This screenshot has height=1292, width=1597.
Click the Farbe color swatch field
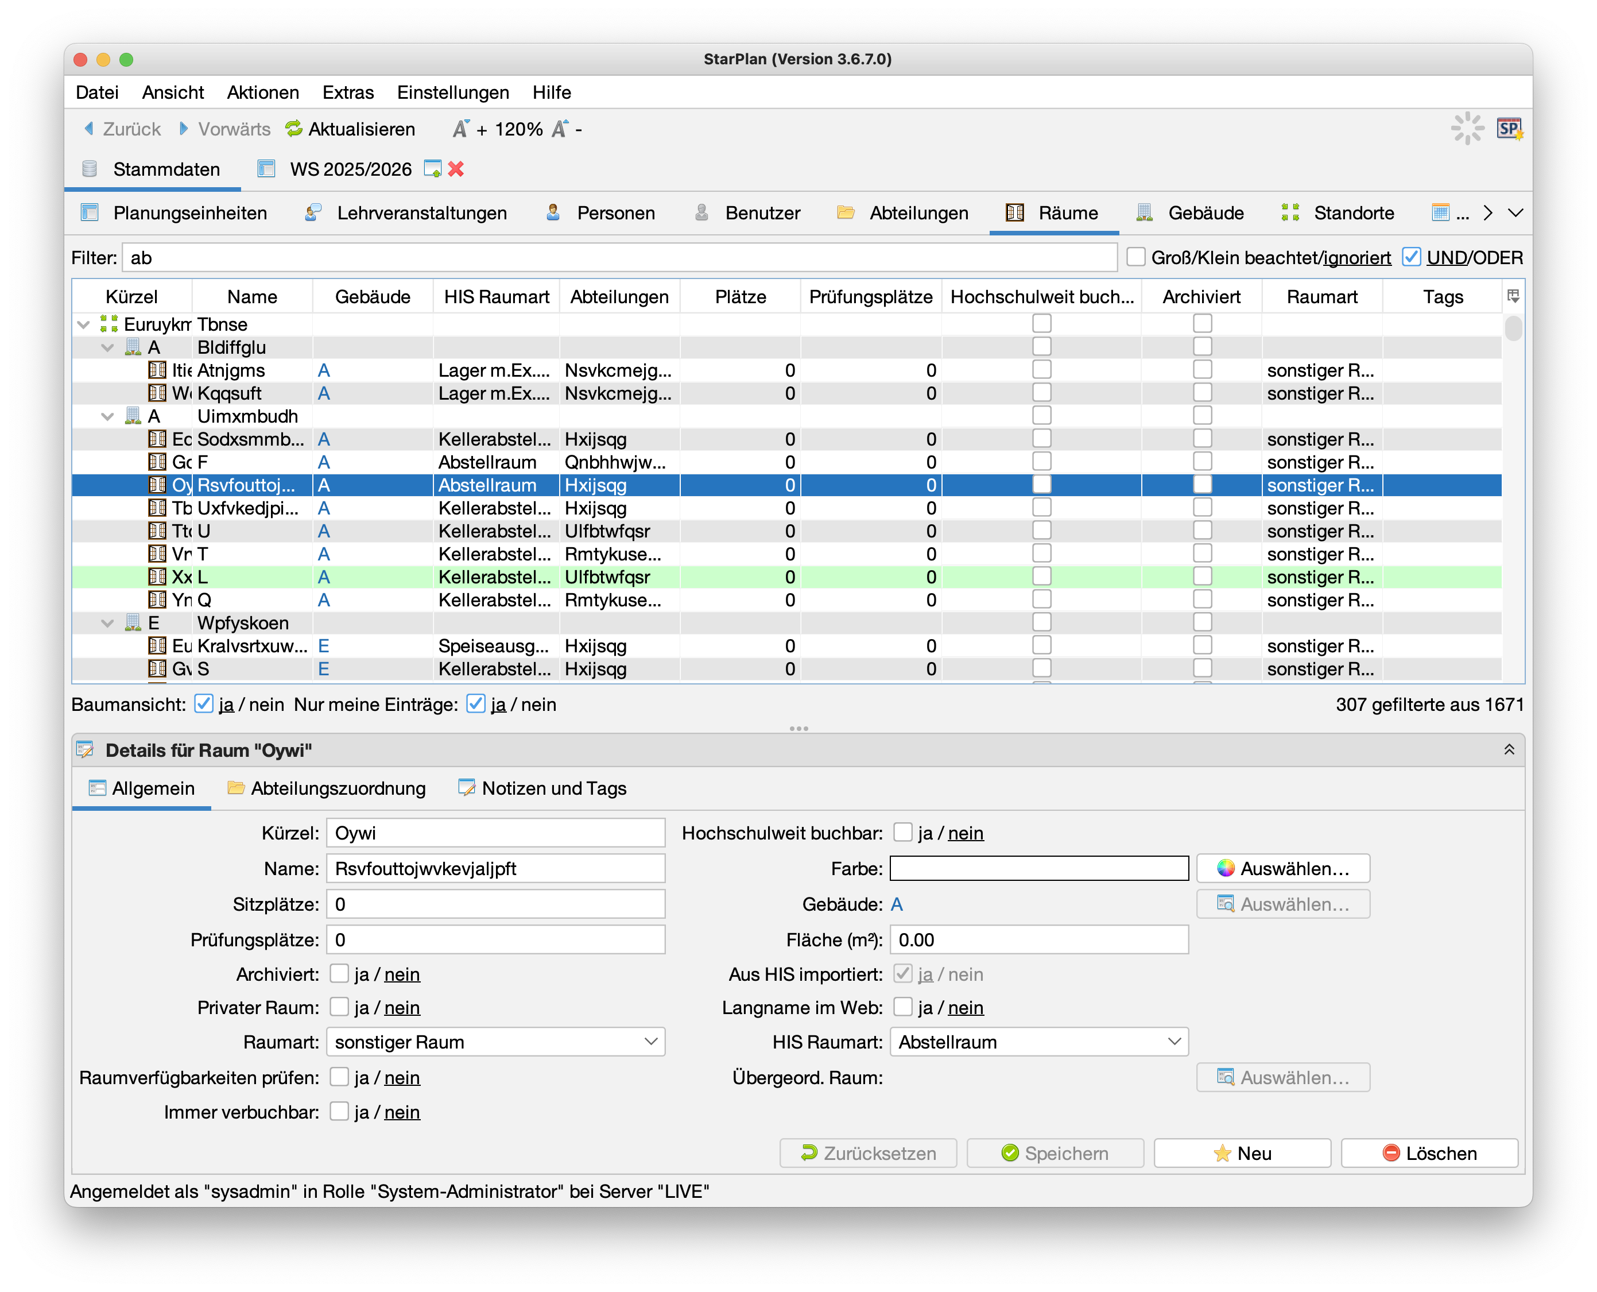(x=1038, y=869)
